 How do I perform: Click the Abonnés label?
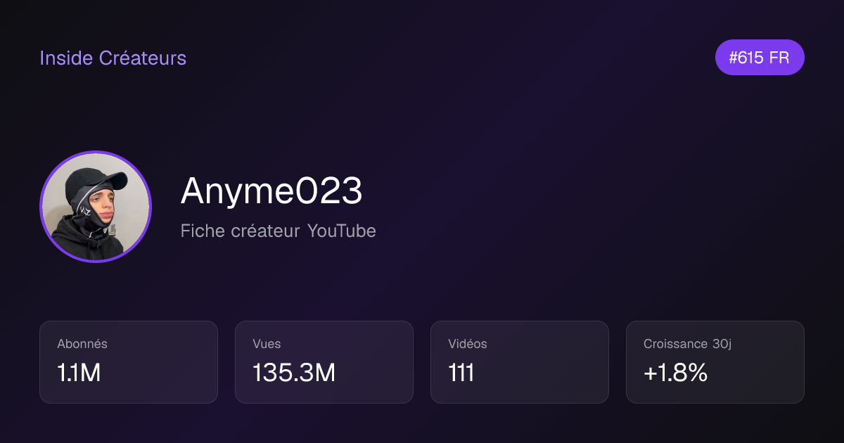pyautogui.click(x=82, y=344)
